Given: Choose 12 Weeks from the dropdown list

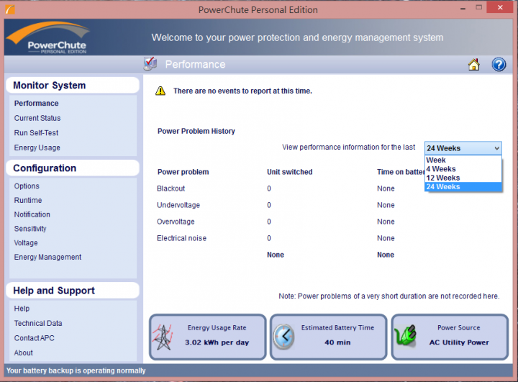Looking at the screenshot, I should click(463, 178).
